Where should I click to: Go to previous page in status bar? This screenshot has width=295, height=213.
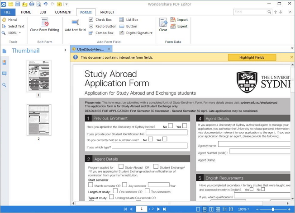point(131,209)
